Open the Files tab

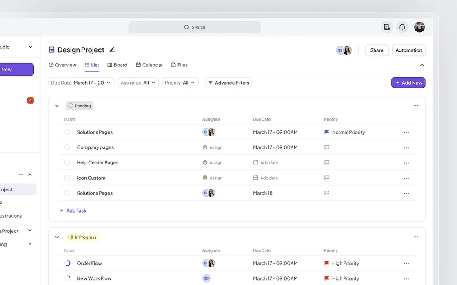[x=179, y=65]
